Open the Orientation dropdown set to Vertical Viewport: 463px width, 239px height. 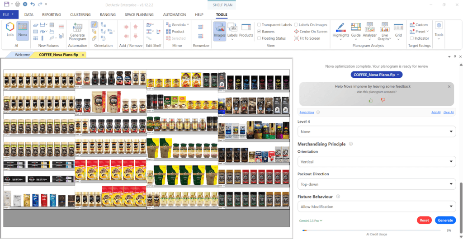pos(376,162)
